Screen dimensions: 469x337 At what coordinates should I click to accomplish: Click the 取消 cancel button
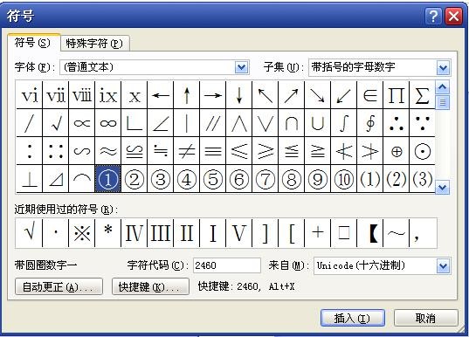(426, 318)
